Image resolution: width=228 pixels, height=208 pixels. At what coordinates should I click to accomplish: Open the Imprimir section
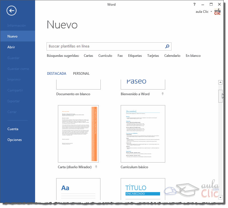(18, 80)
